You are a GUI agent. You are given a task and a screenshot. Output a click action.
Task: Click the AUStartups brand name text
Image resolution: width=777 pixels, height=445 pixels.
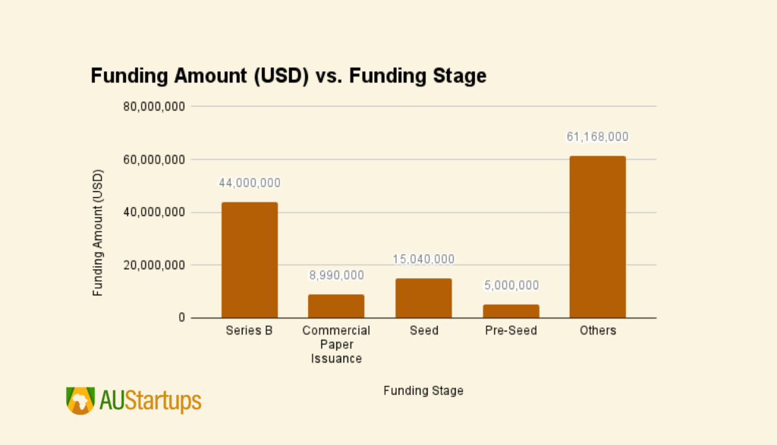coord(150,400)
